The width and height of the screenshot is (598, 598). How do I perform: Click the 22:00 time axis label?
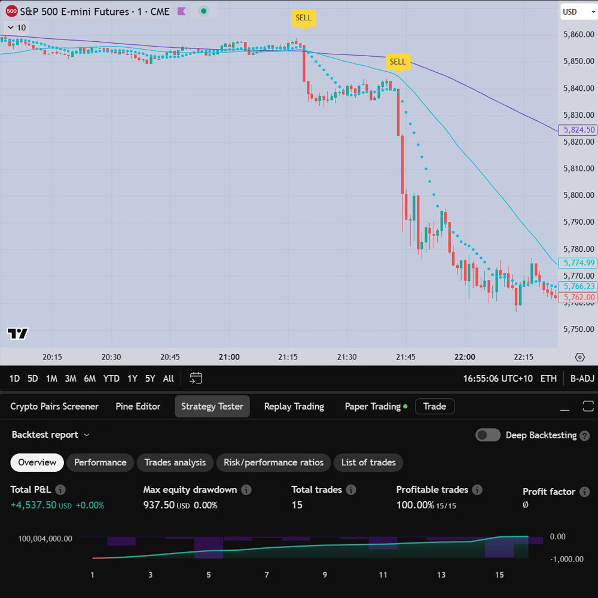(x=465, y=358)
